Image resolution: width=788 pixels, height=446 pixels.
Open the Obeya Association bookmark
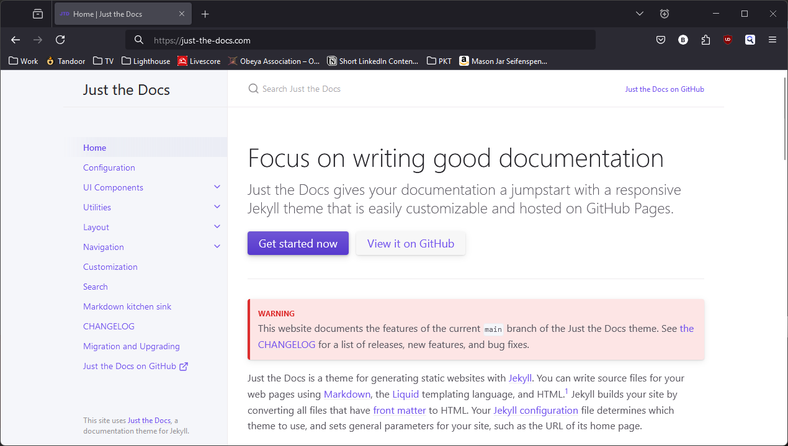click(274, 61)
